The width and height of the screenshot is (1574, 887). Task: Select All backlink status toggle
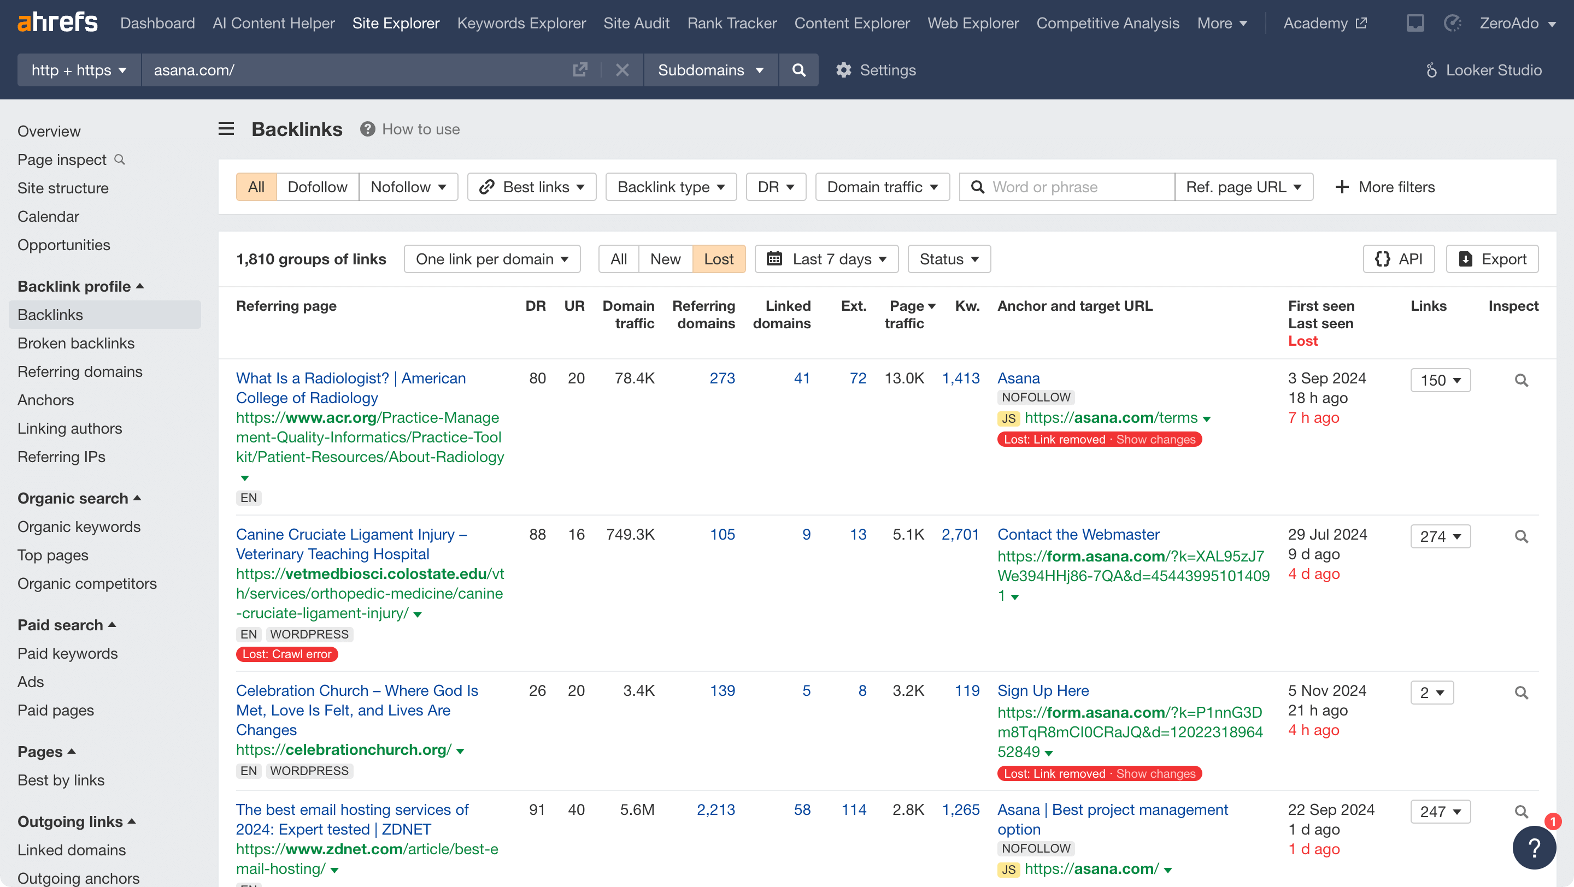click(618, 259)
